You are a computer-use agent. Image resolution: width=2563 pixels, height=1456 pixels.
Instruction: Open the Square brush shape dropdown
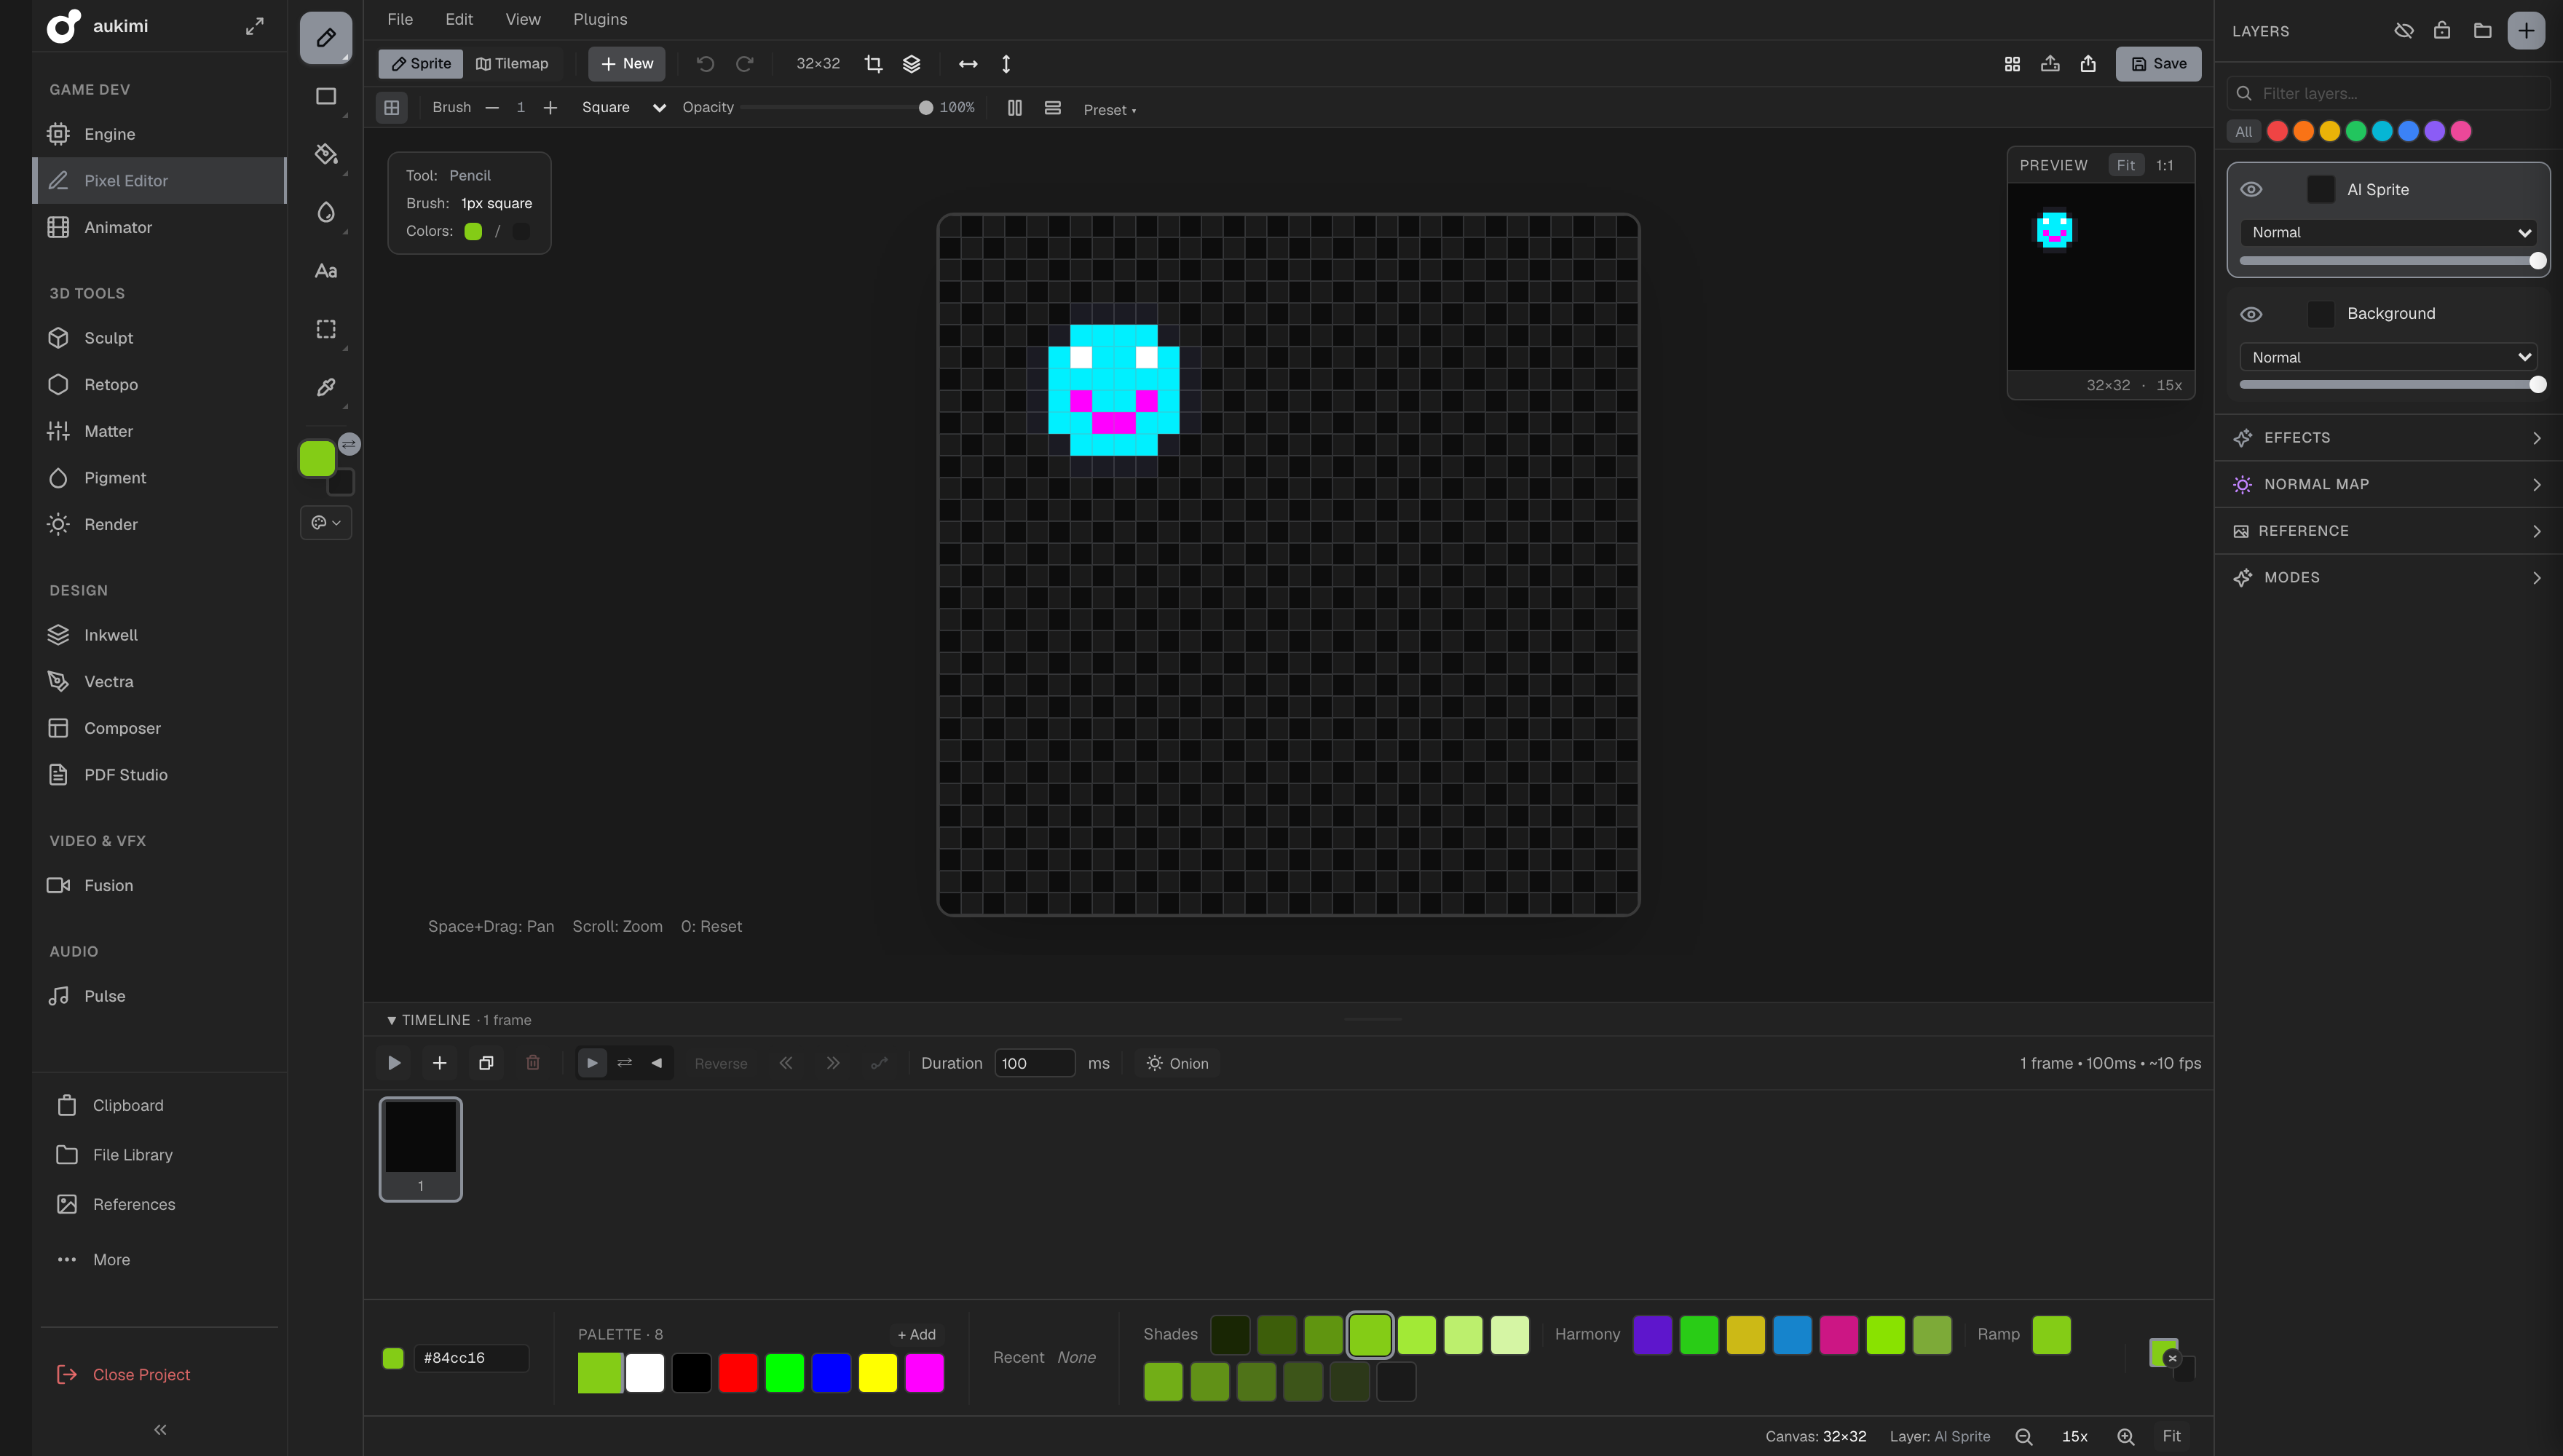click(x=623, y=107)
